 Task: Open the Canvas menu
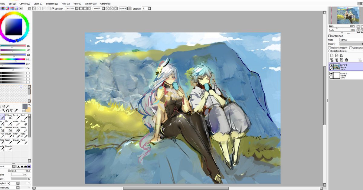coord(25,4)
